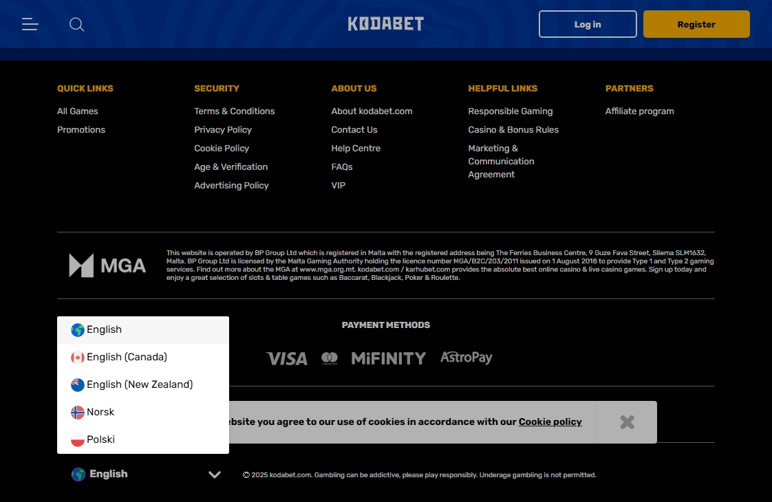Open Privacy Policy link
Image resolution: width=772 pixels, height=502 pixels.
point(223,130)
